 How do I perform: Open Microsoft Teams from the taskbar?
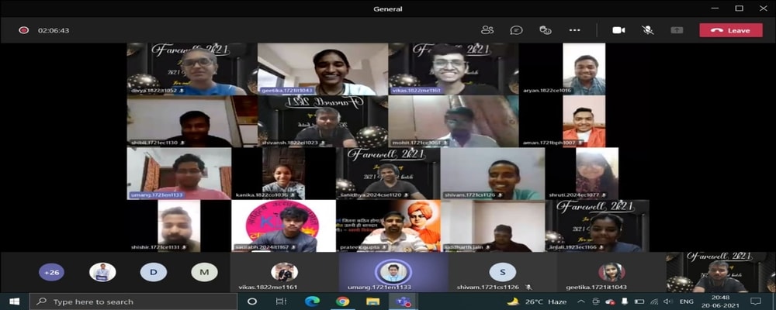coord(404,301)
